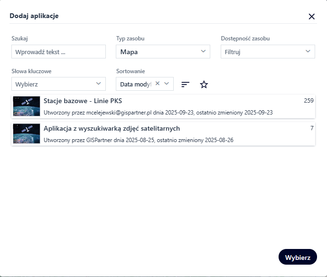The width and height of the screenshot is (327, 277).
Task: Click the creation details line mentioning GISPartner
Action: [138, 140]
